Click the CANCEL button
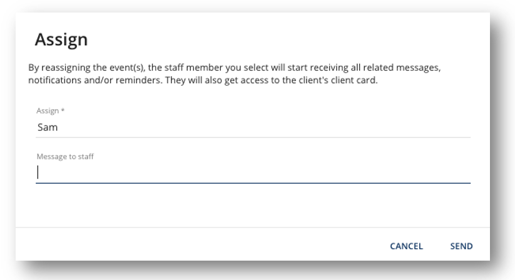The width and height of the screenshot is (515, 280). (406, 246)
